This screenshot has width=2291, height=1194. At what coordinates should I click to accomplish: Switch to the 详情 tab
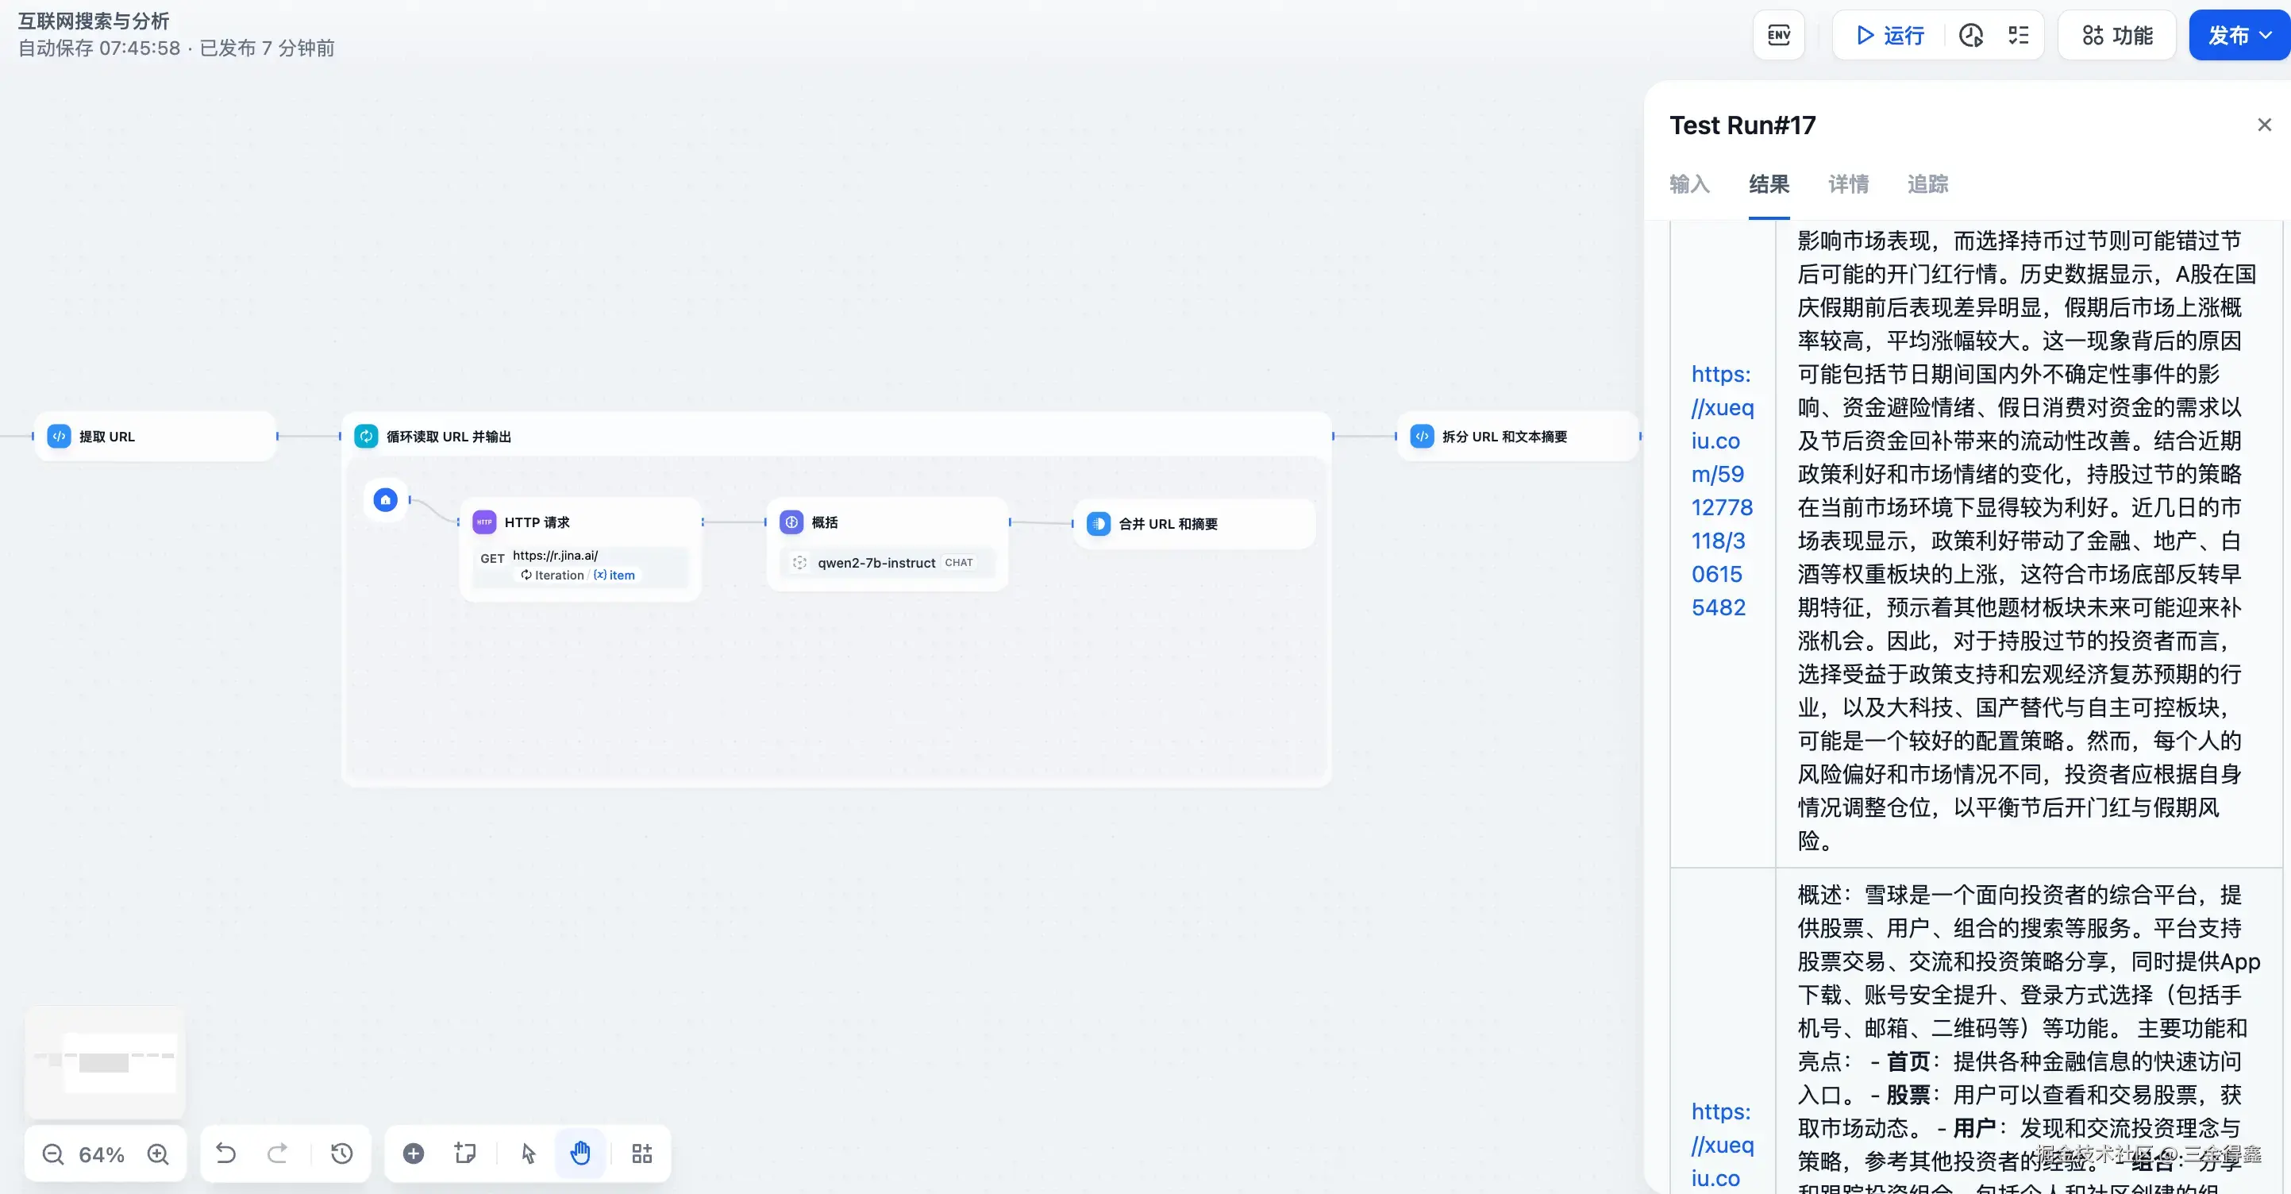[1848, 184]
